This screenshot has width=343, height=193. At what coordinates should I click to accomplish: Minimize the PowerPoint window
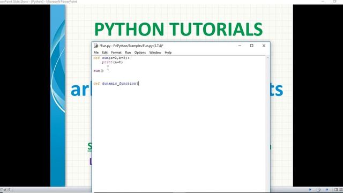pyautogui.click(x=323, y=2)
